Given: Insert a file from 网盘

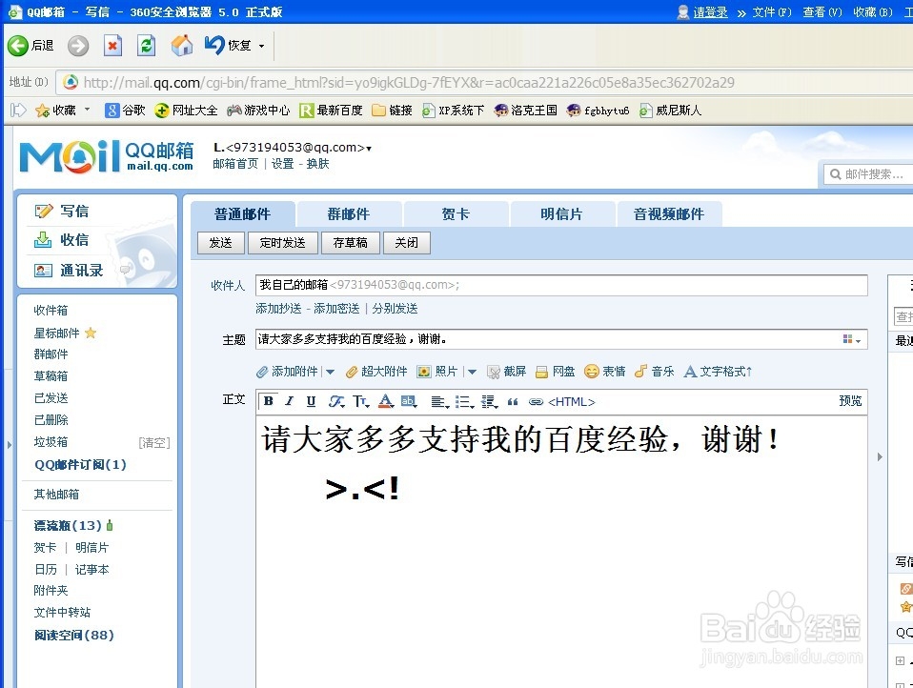Looking at the screenshot, I should coord(555,372).
